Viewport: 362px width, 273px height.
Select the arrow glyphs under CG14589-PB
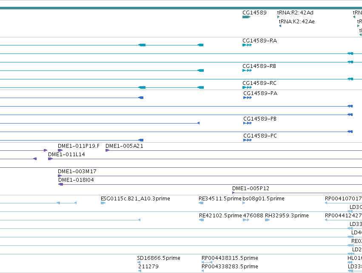248,123
